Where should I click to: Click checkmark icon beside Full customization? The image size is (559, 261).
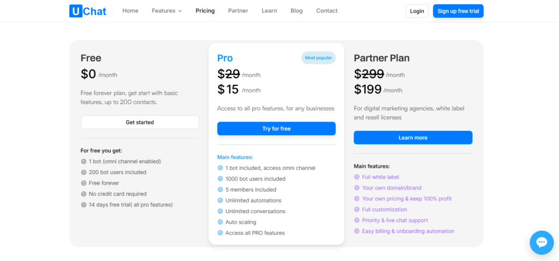click(356, 210)
